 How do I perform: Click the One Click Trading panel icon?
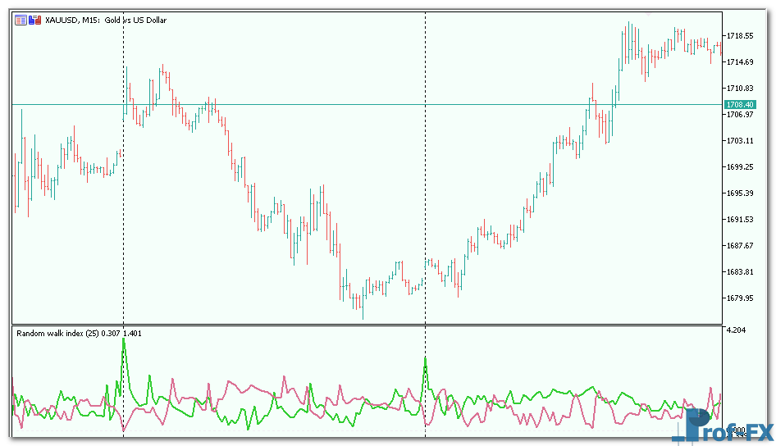pyautogui.click(x=21, y=20)
